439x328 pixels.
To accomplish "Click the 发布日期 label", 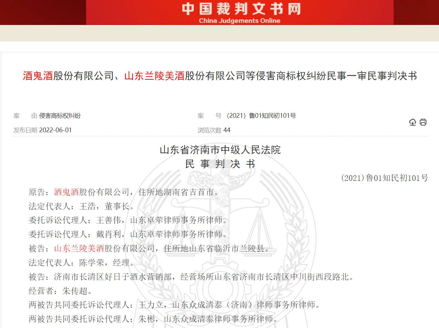I will click(25, 130).
